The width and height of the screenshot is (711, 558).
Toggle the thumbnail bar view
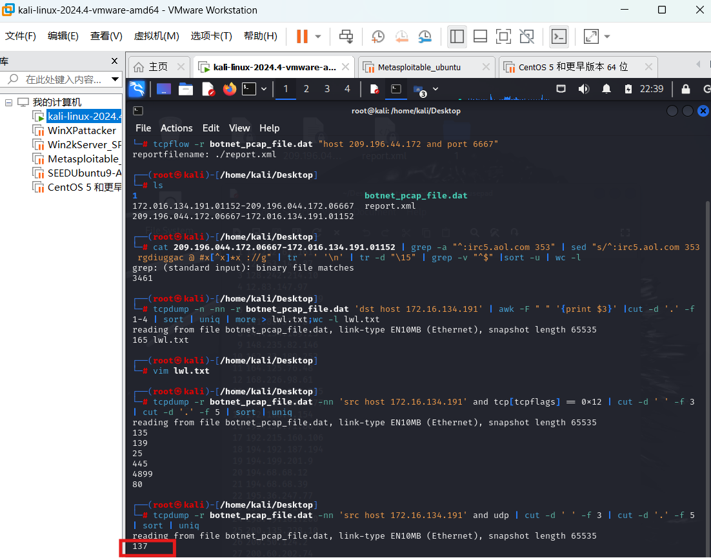point(480,36)
